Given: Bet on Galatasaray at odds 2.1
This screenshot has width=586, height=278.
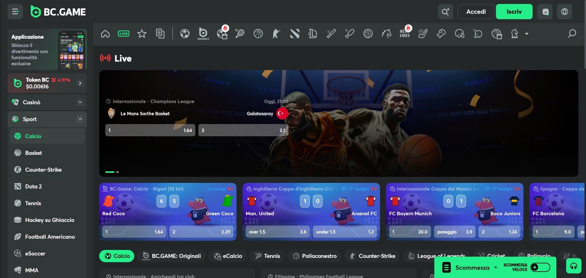Looking at the screenshot, I should [x=243, y=130].
